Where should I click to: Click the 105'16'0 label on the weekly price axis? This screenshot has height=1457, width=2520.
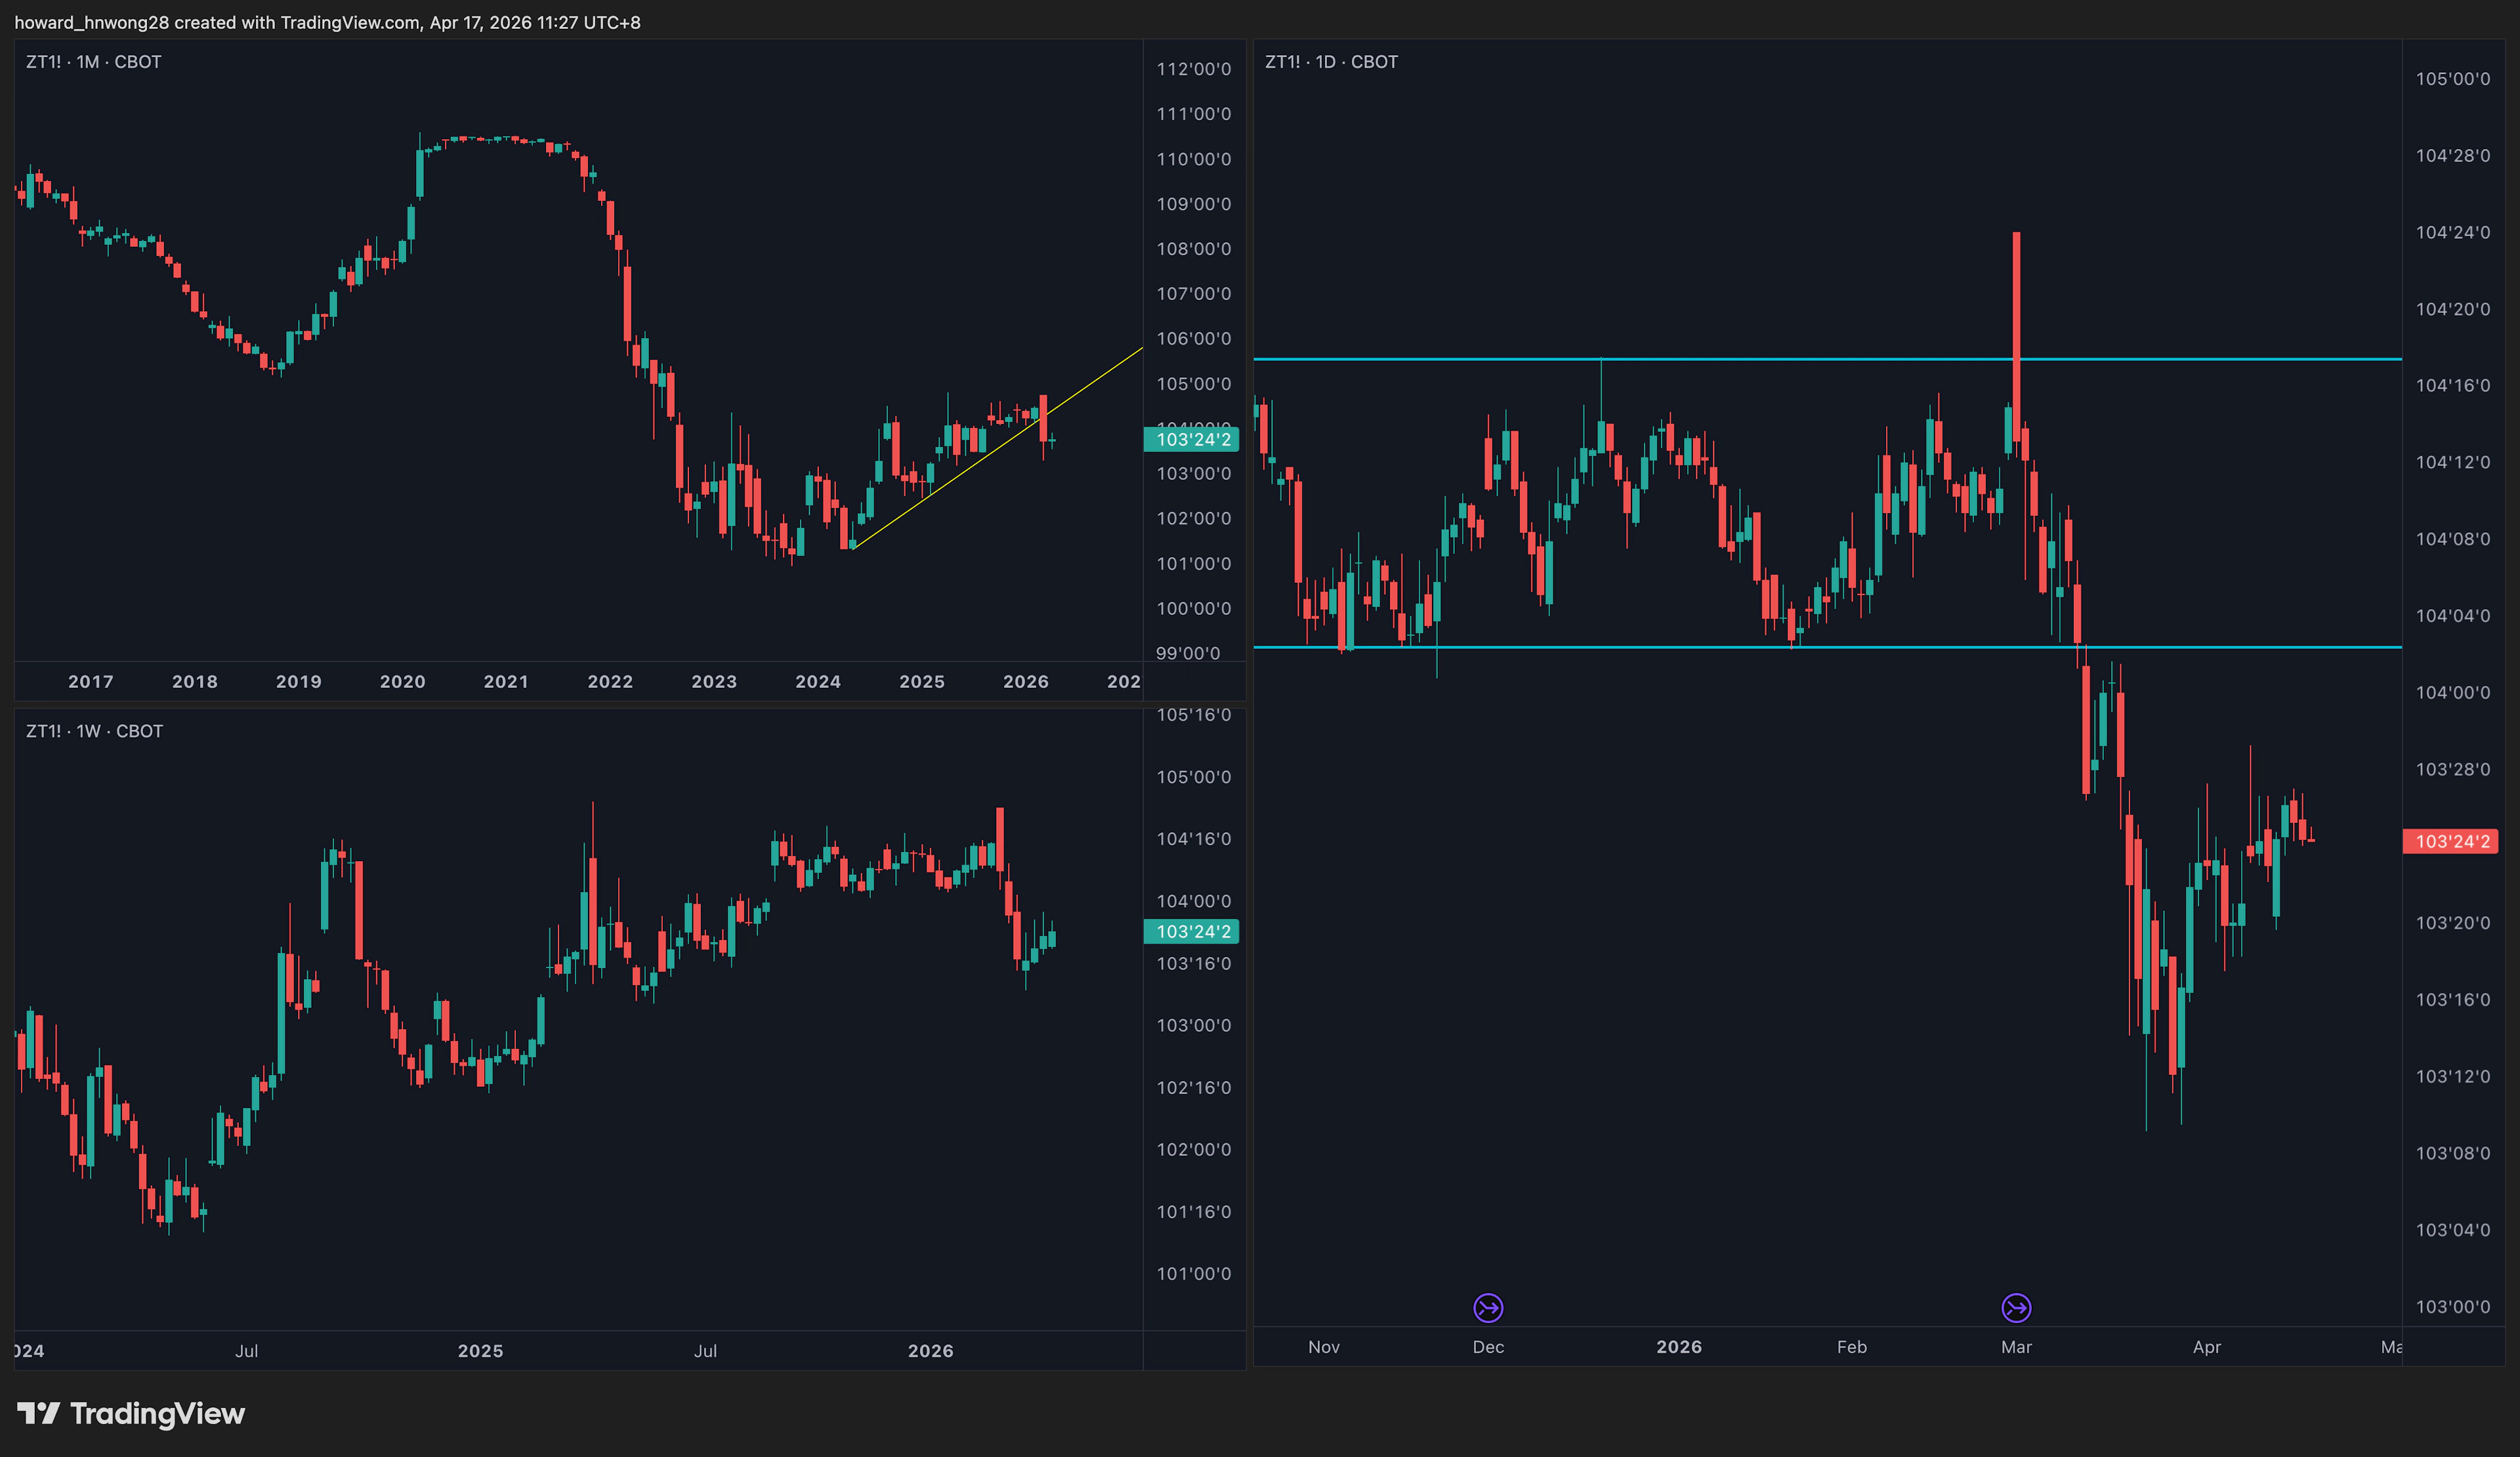pyautogui.click(x=1194, y=715)
